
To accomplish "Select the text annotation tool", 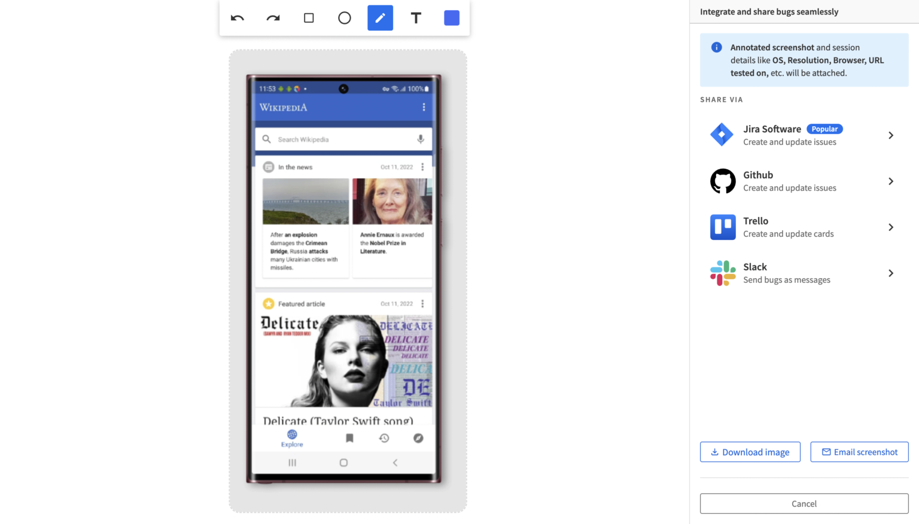I will (416, 18).
